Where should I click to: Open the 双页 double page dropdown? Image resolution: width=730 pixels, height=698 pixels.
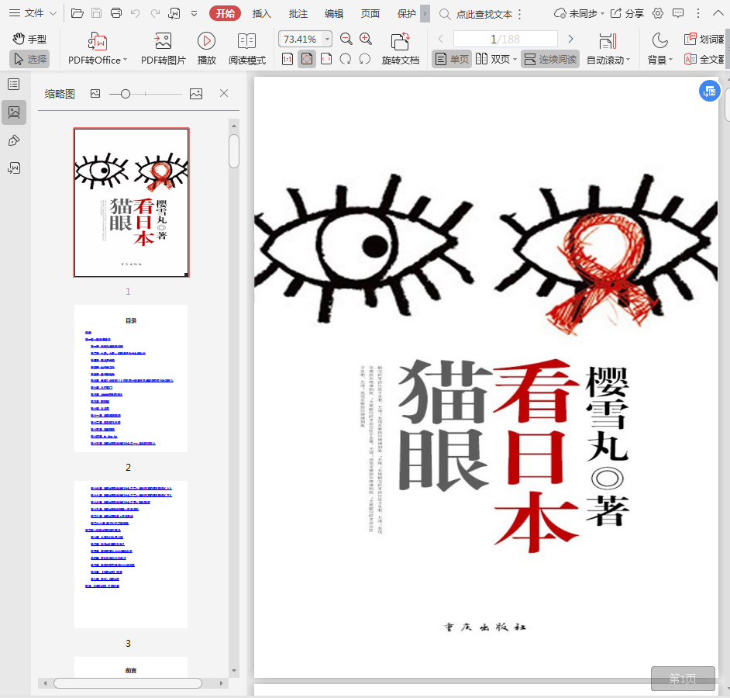(496, 59)
